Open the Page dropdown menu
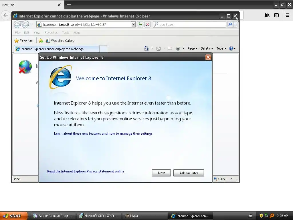This screenshot has height=220, width=293. point(193,48)
